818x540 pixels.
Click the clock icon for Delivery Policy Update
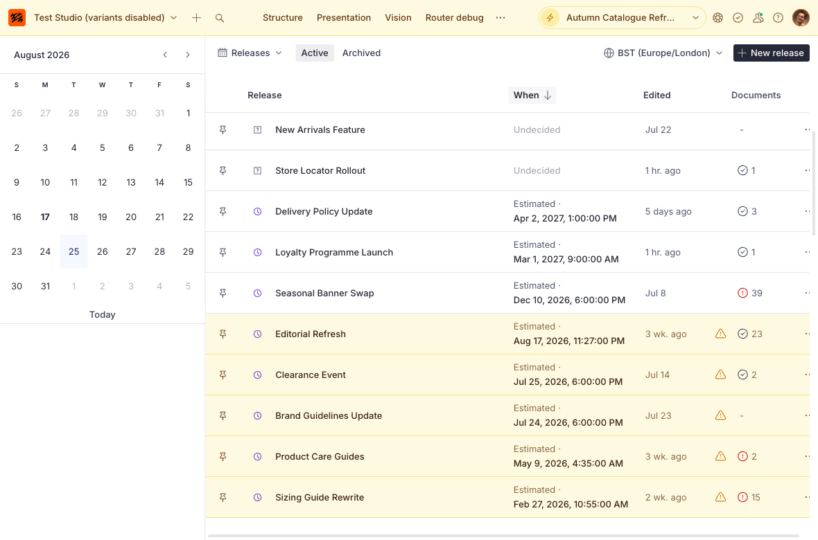coord(257,212)
